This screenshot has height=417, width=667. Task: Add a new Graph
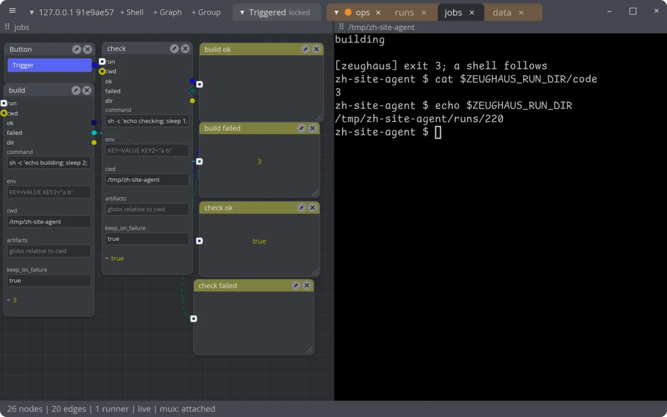point(167,12)
